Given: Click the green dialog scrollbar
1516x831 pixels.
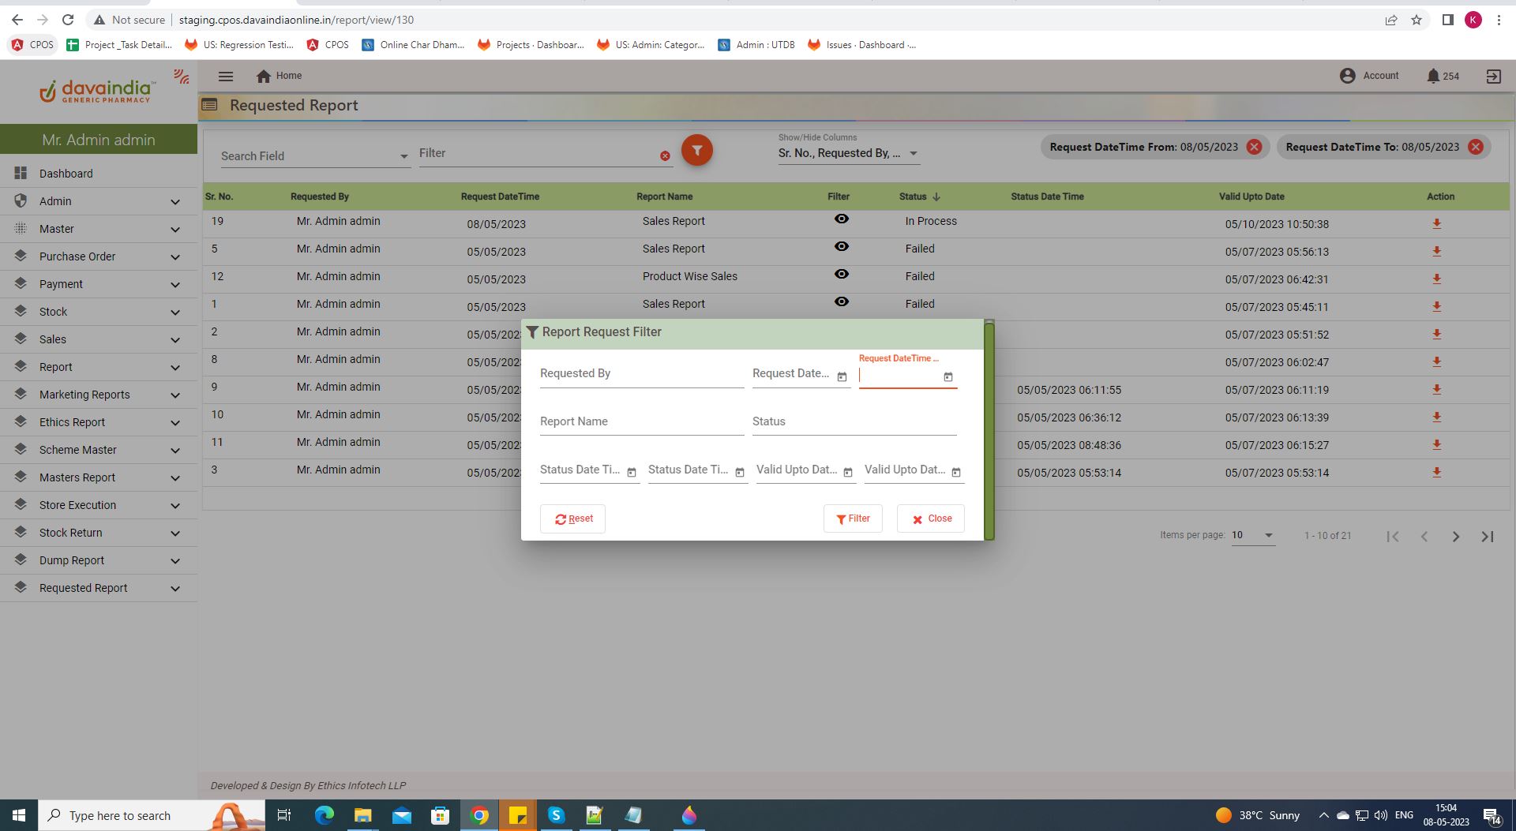Looking at the screenshot, I should pyautogui.click(x=989, y=430).
